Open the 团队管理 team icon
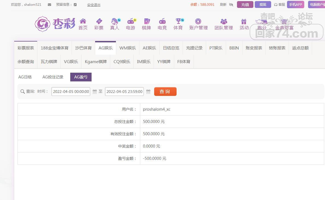This screenshot has height=200, width=325. tap(224, 21)
